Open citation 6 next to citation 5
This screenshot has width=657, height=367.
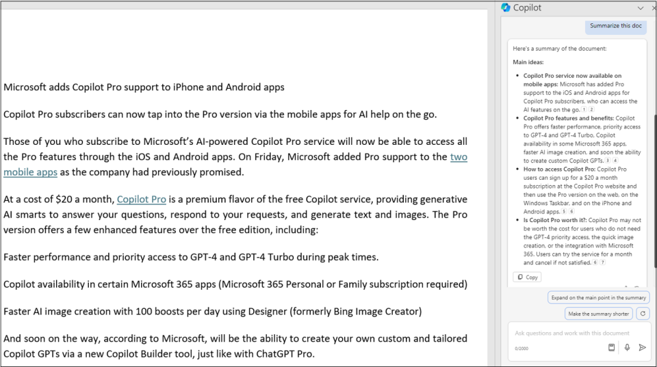pyautogui.click(x=571, y=212)
